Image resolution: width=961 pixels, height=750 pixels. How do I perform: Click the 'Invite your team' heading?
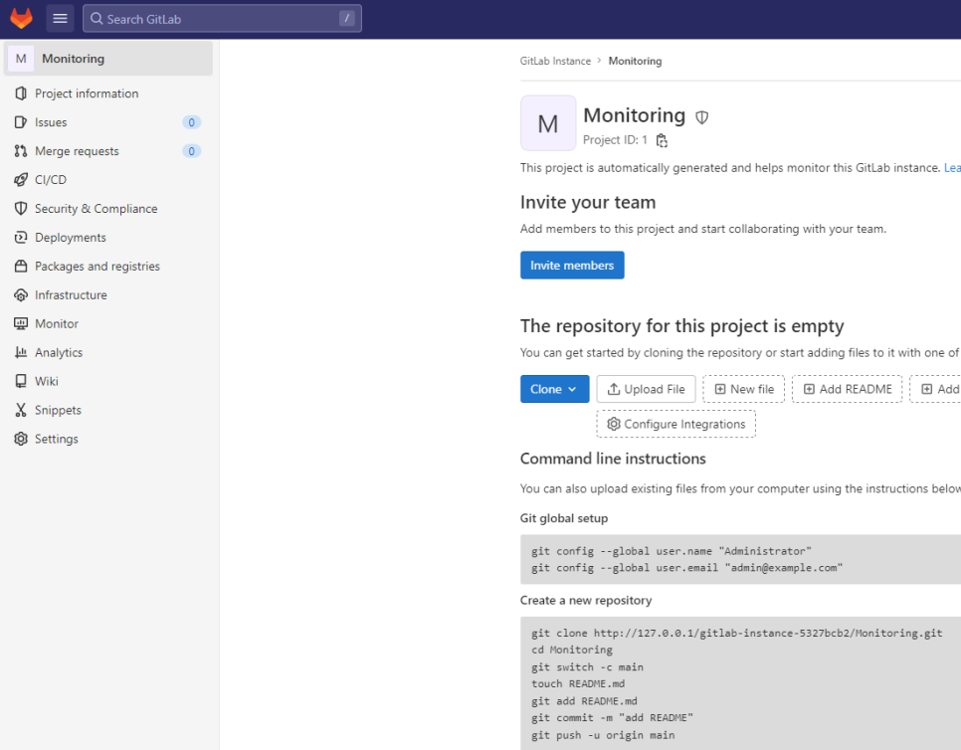click(x=588, y=202)
